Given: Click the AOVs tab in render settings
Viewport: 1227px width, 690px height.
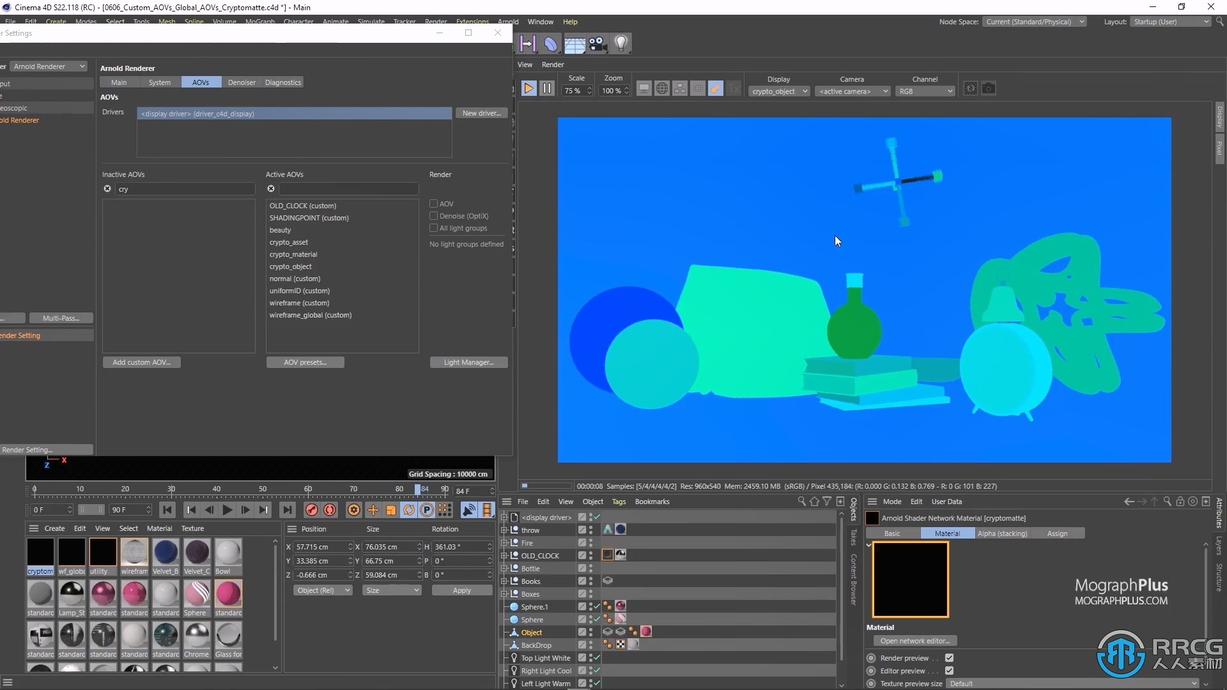Looking at the screenshot, I should pos(200,82).
